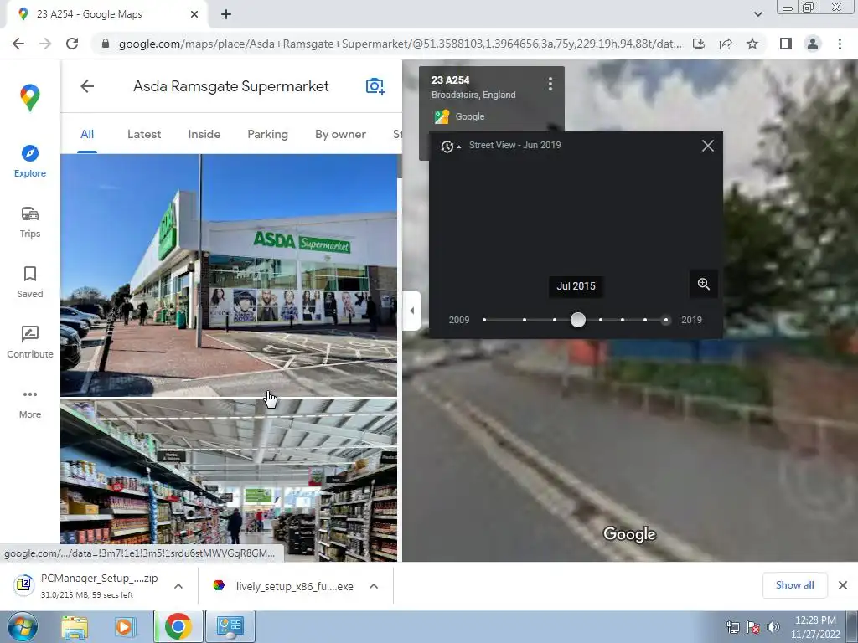Screen dimensions: 858x643
Task: Click the volume speaker tray icon
Action: point(773,627)
